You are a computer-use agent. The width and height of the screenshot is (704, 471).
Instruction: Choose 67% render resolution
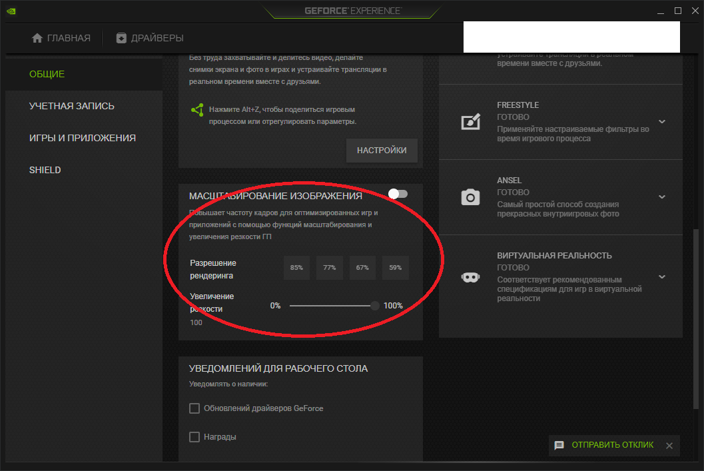coord(362,268)
